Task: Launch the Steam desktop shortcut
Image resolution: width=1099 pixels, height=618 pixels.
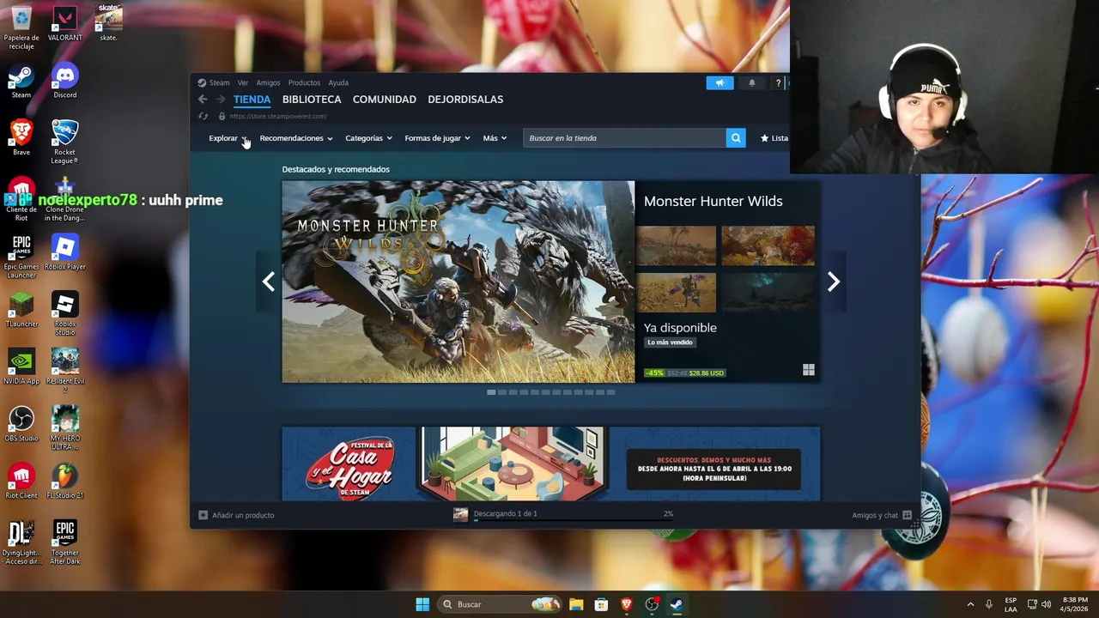Action: [21, 82]
